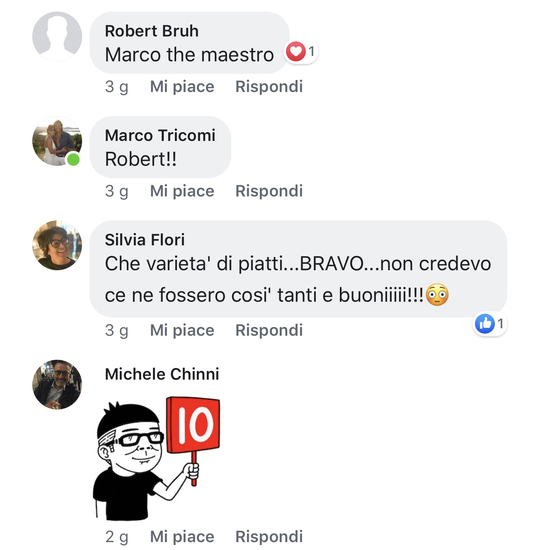Viewport: 550px width, 550px height.
Task: Tap the score 10 sticker
Action: click(x=157, y=458)
